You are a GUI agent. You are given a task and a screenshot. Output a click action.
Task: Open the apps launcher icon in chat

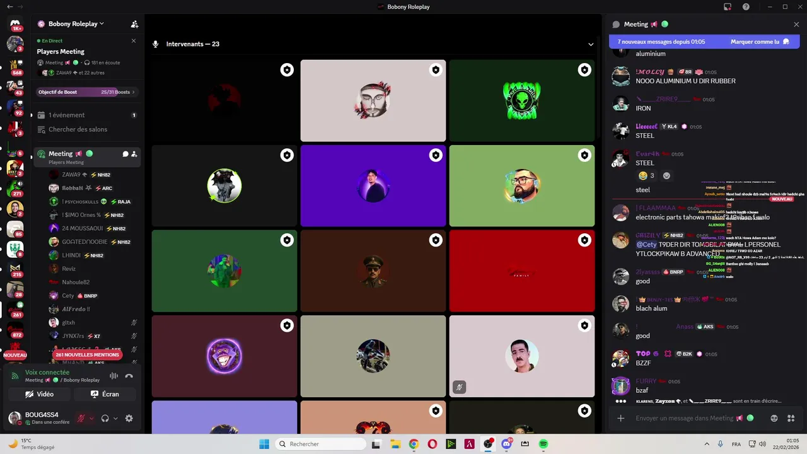792,418
